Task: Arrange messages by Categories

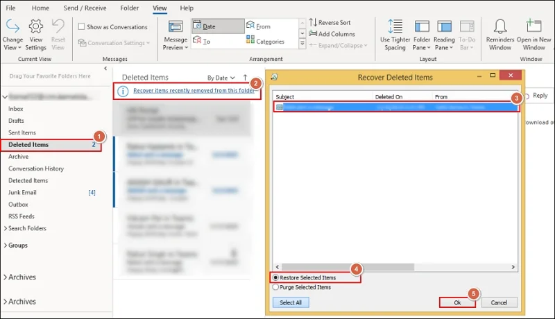Action: coord(266,41)
